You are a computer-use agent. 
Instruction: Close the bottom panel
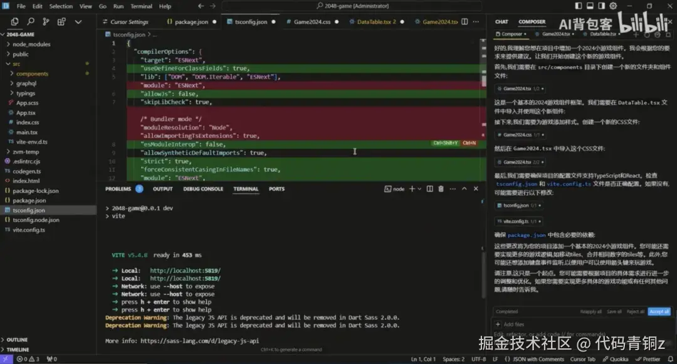click(476, 189)
